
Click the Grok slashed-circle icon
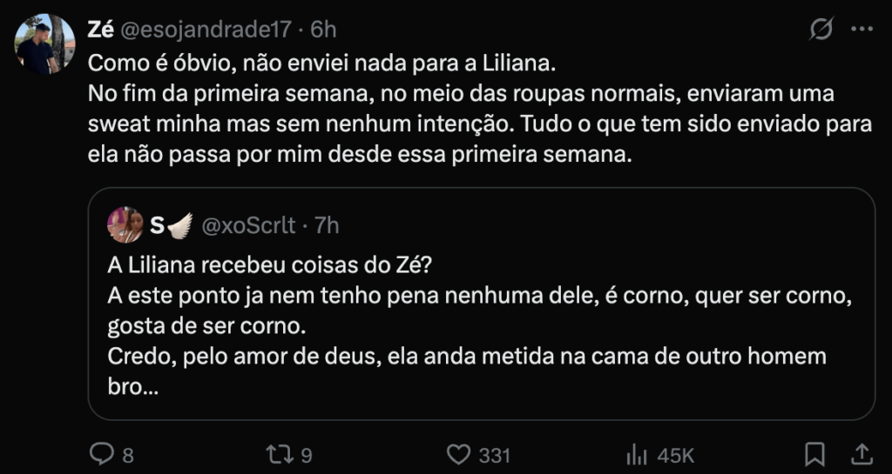tap(820, 30)
